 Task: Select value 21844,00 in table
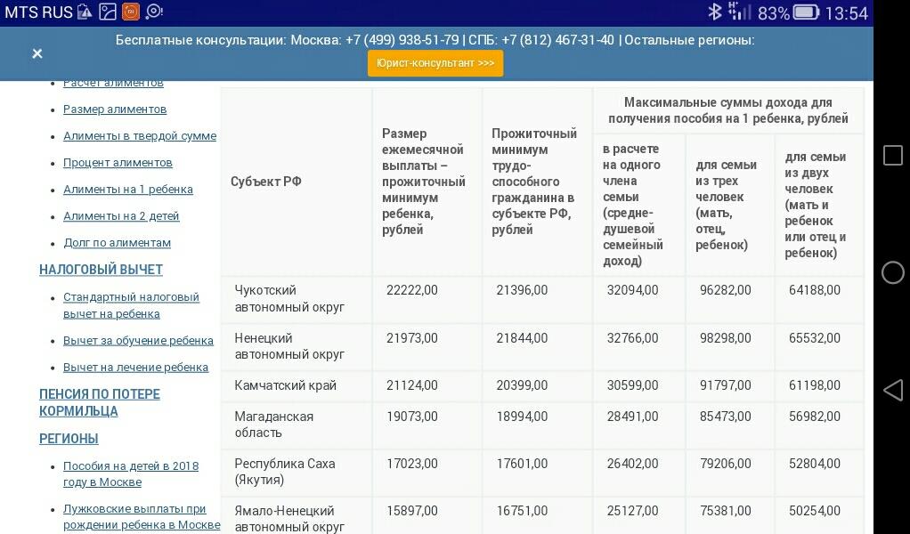click(x=522, y=338)
